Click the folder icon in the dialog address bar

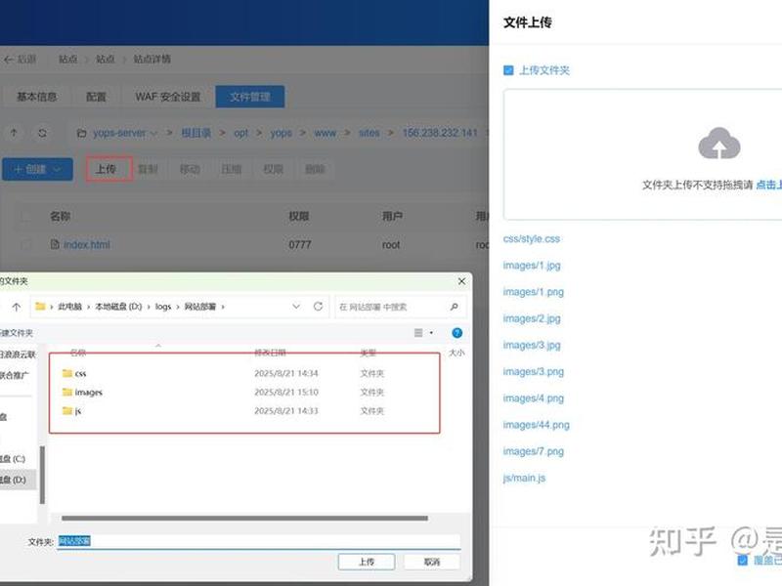click(x=40, y=307)
